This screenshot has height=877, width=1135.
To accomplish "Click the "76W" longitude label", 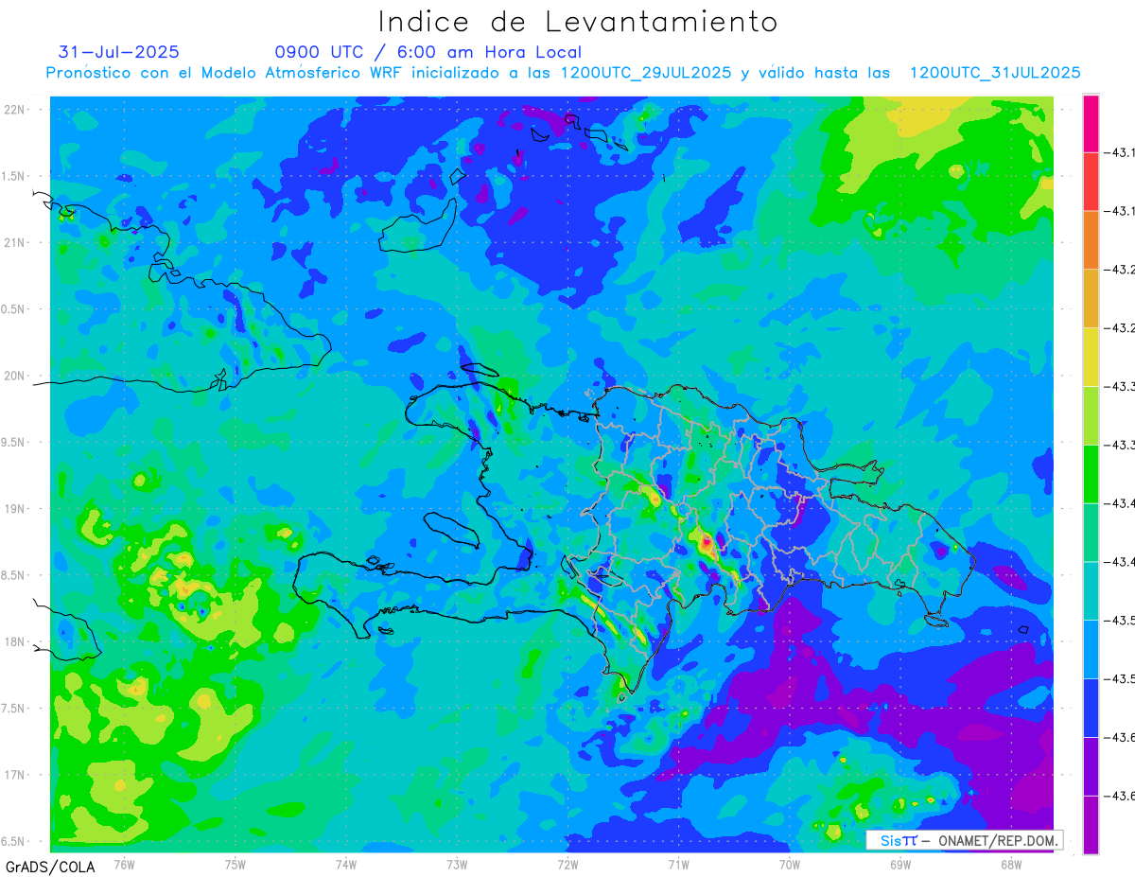I will tap(124, 864).
